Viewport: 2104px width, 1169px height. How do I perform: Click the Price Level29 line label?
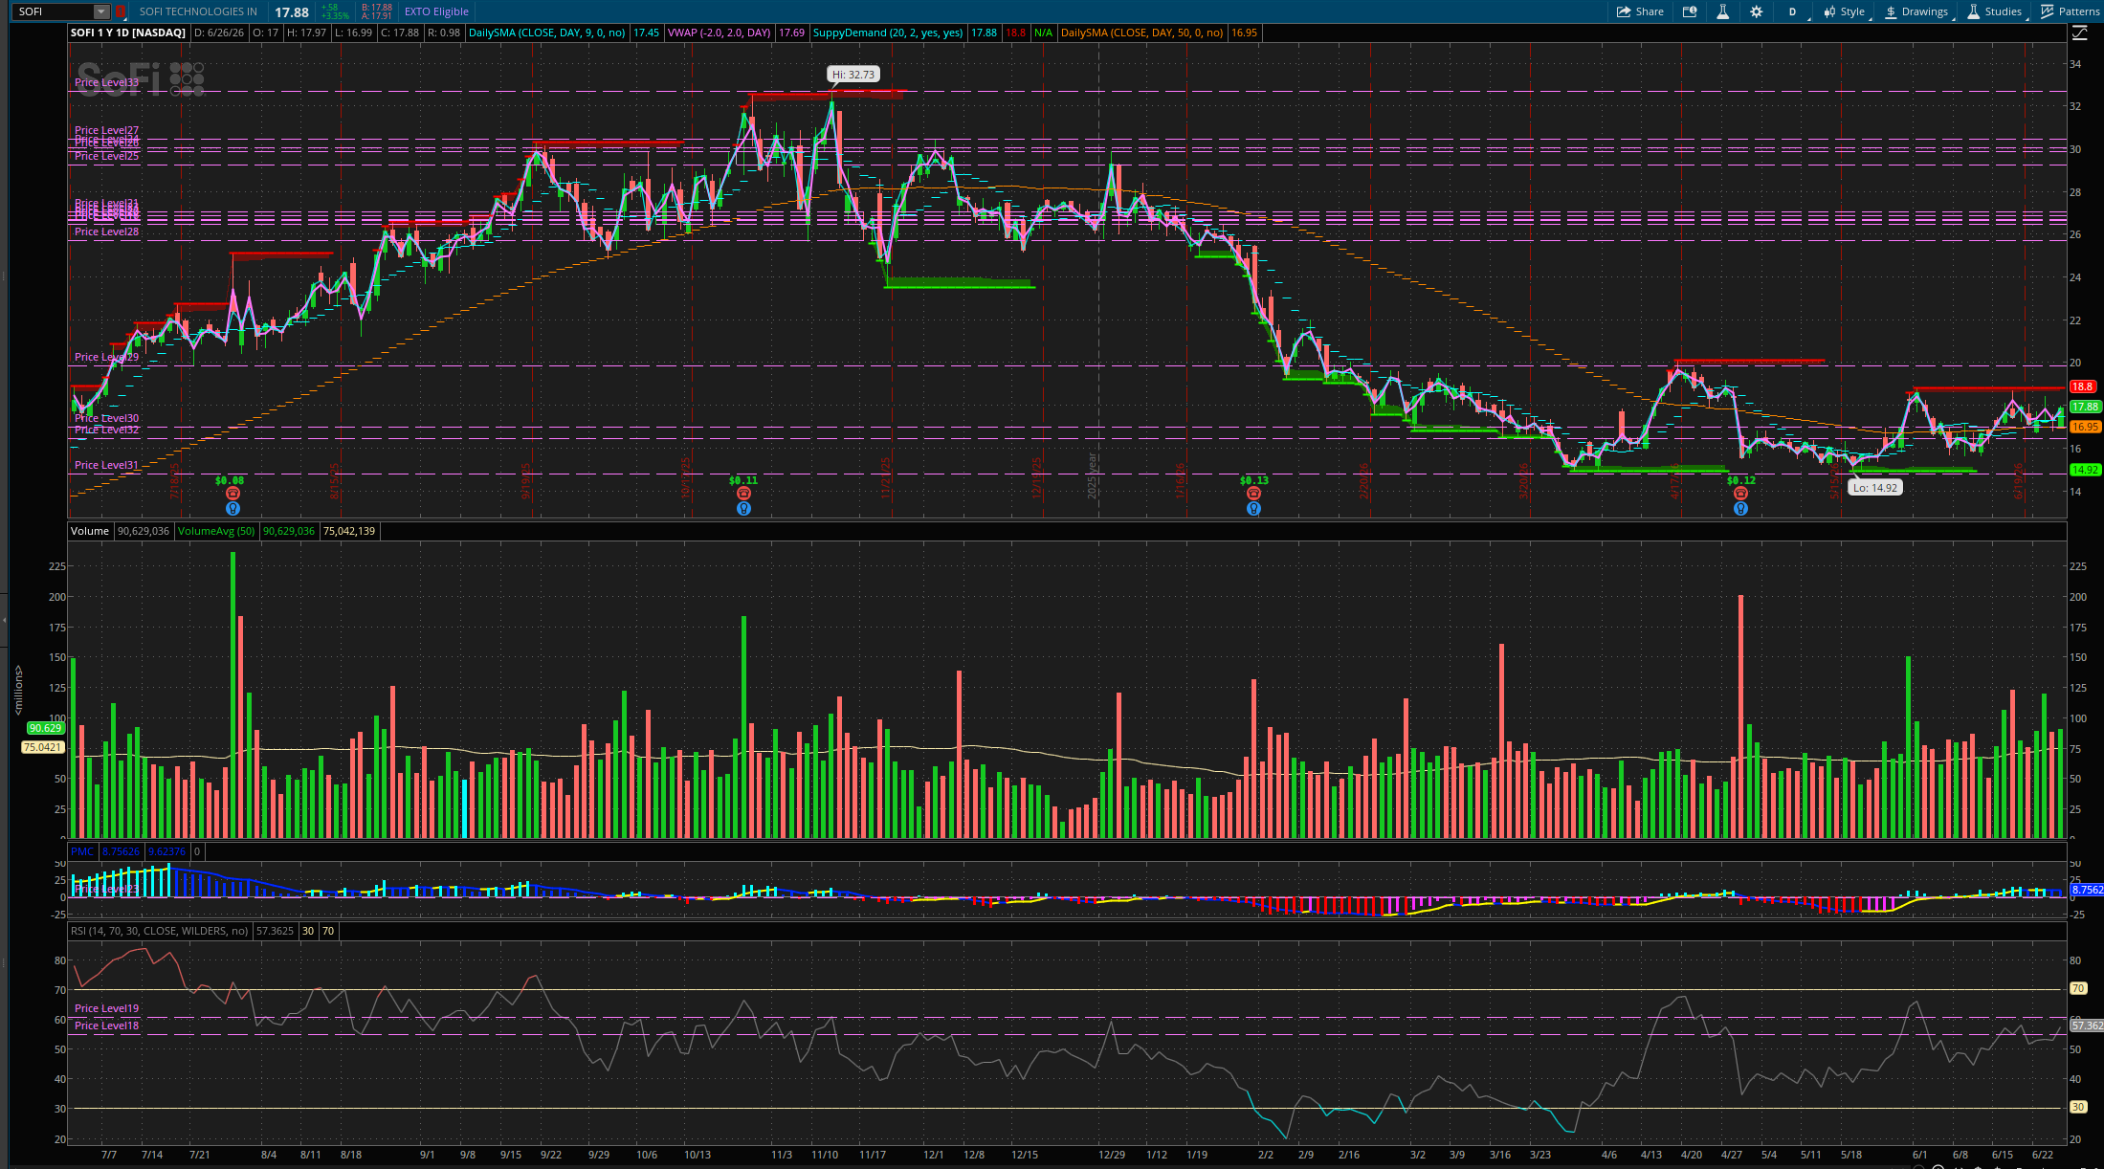tap(106, 357)
